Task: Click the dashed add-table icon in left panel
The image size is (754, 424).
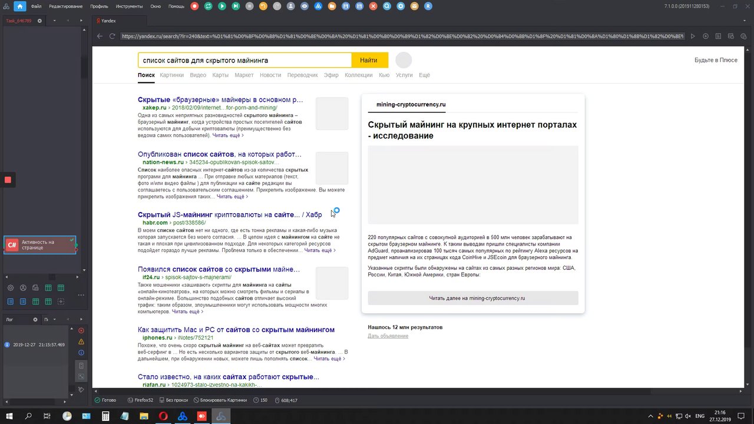Action: pyautogui.click(x=61, y=302)
